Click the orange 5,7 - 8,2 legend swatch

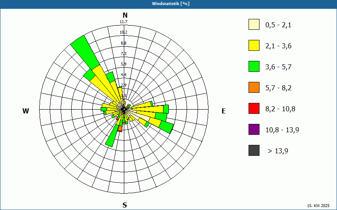(254, 87)
